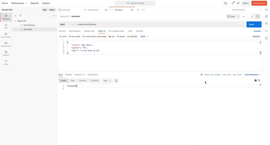Switch to the Authorization tab
Image resolution: width=270 pixels, height=145 pixels.
tap(75, 31)
